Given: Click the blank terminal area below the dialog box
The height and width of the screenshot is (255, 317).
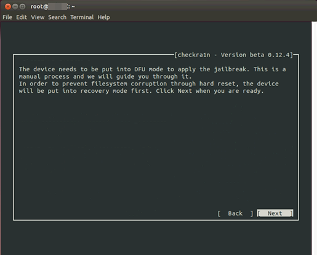Looking at the screenshot, I should click(156, 238).
